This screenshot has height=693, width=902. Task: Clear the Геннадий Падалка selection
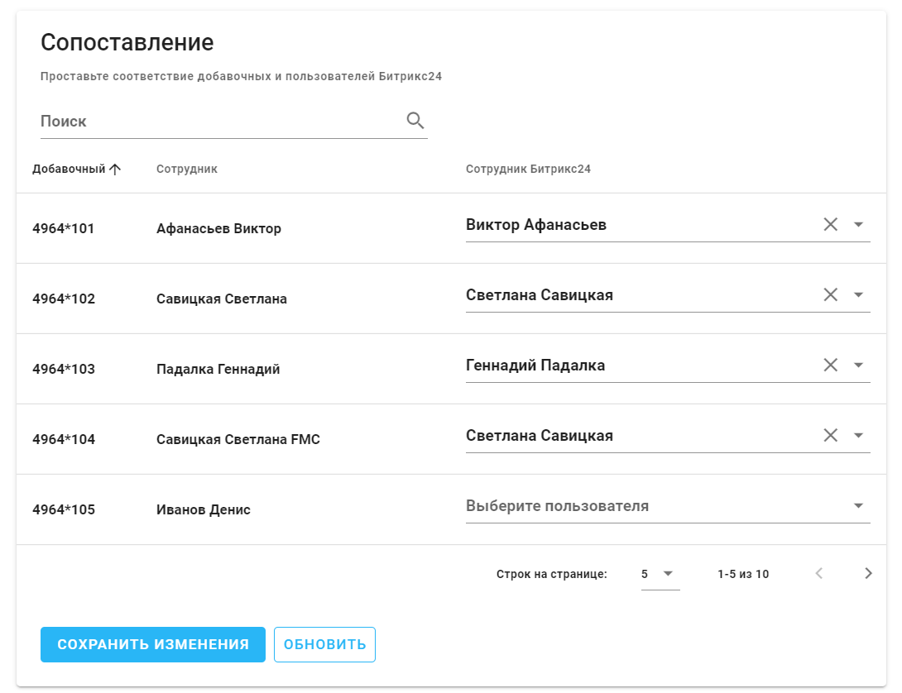pos(831,365)
